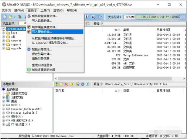
Task: Expand the 我的文档 tree node
Action: 4,97
